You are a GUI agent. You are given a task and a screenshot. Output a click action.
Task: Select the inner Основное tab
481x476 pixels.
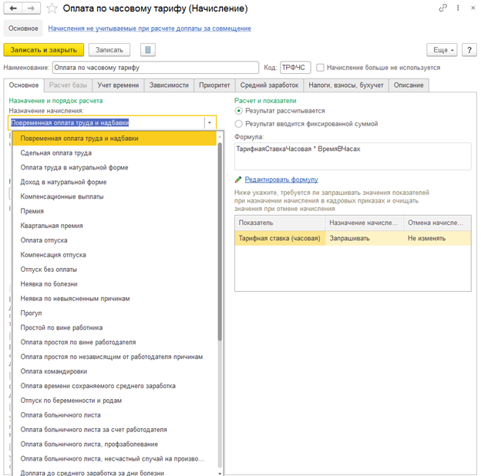pos(24,85)
